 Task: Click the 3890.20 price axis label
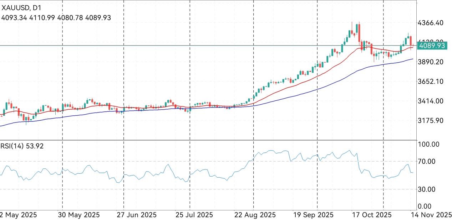point(430,62)
